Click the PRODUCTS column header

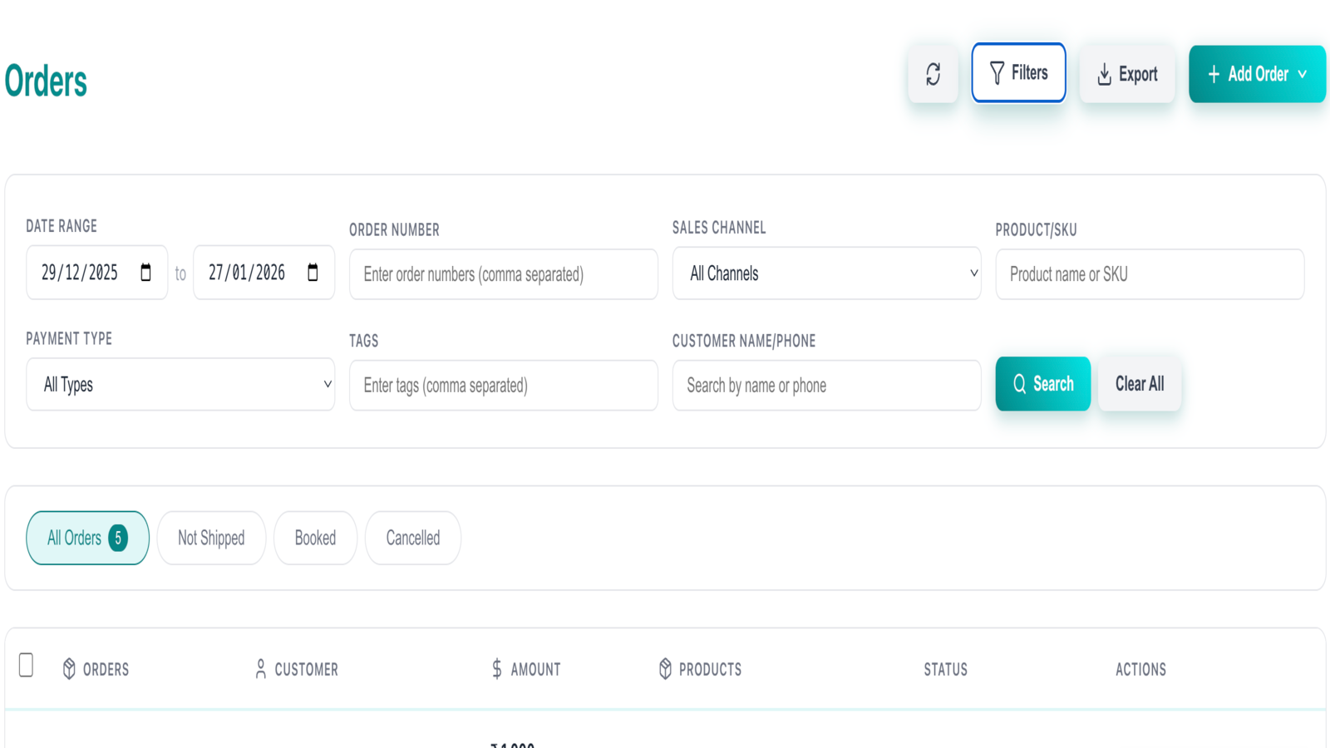[x=710, y=669]
